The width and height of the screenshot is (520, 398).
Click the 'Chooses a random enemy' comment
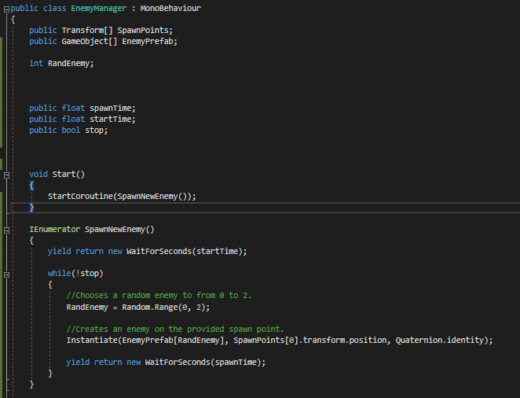pyautogui.click(x=159, y=295)
